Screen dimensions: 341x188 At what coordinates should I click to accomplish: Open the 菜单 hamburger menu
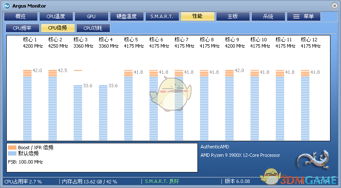coord(304,16)
